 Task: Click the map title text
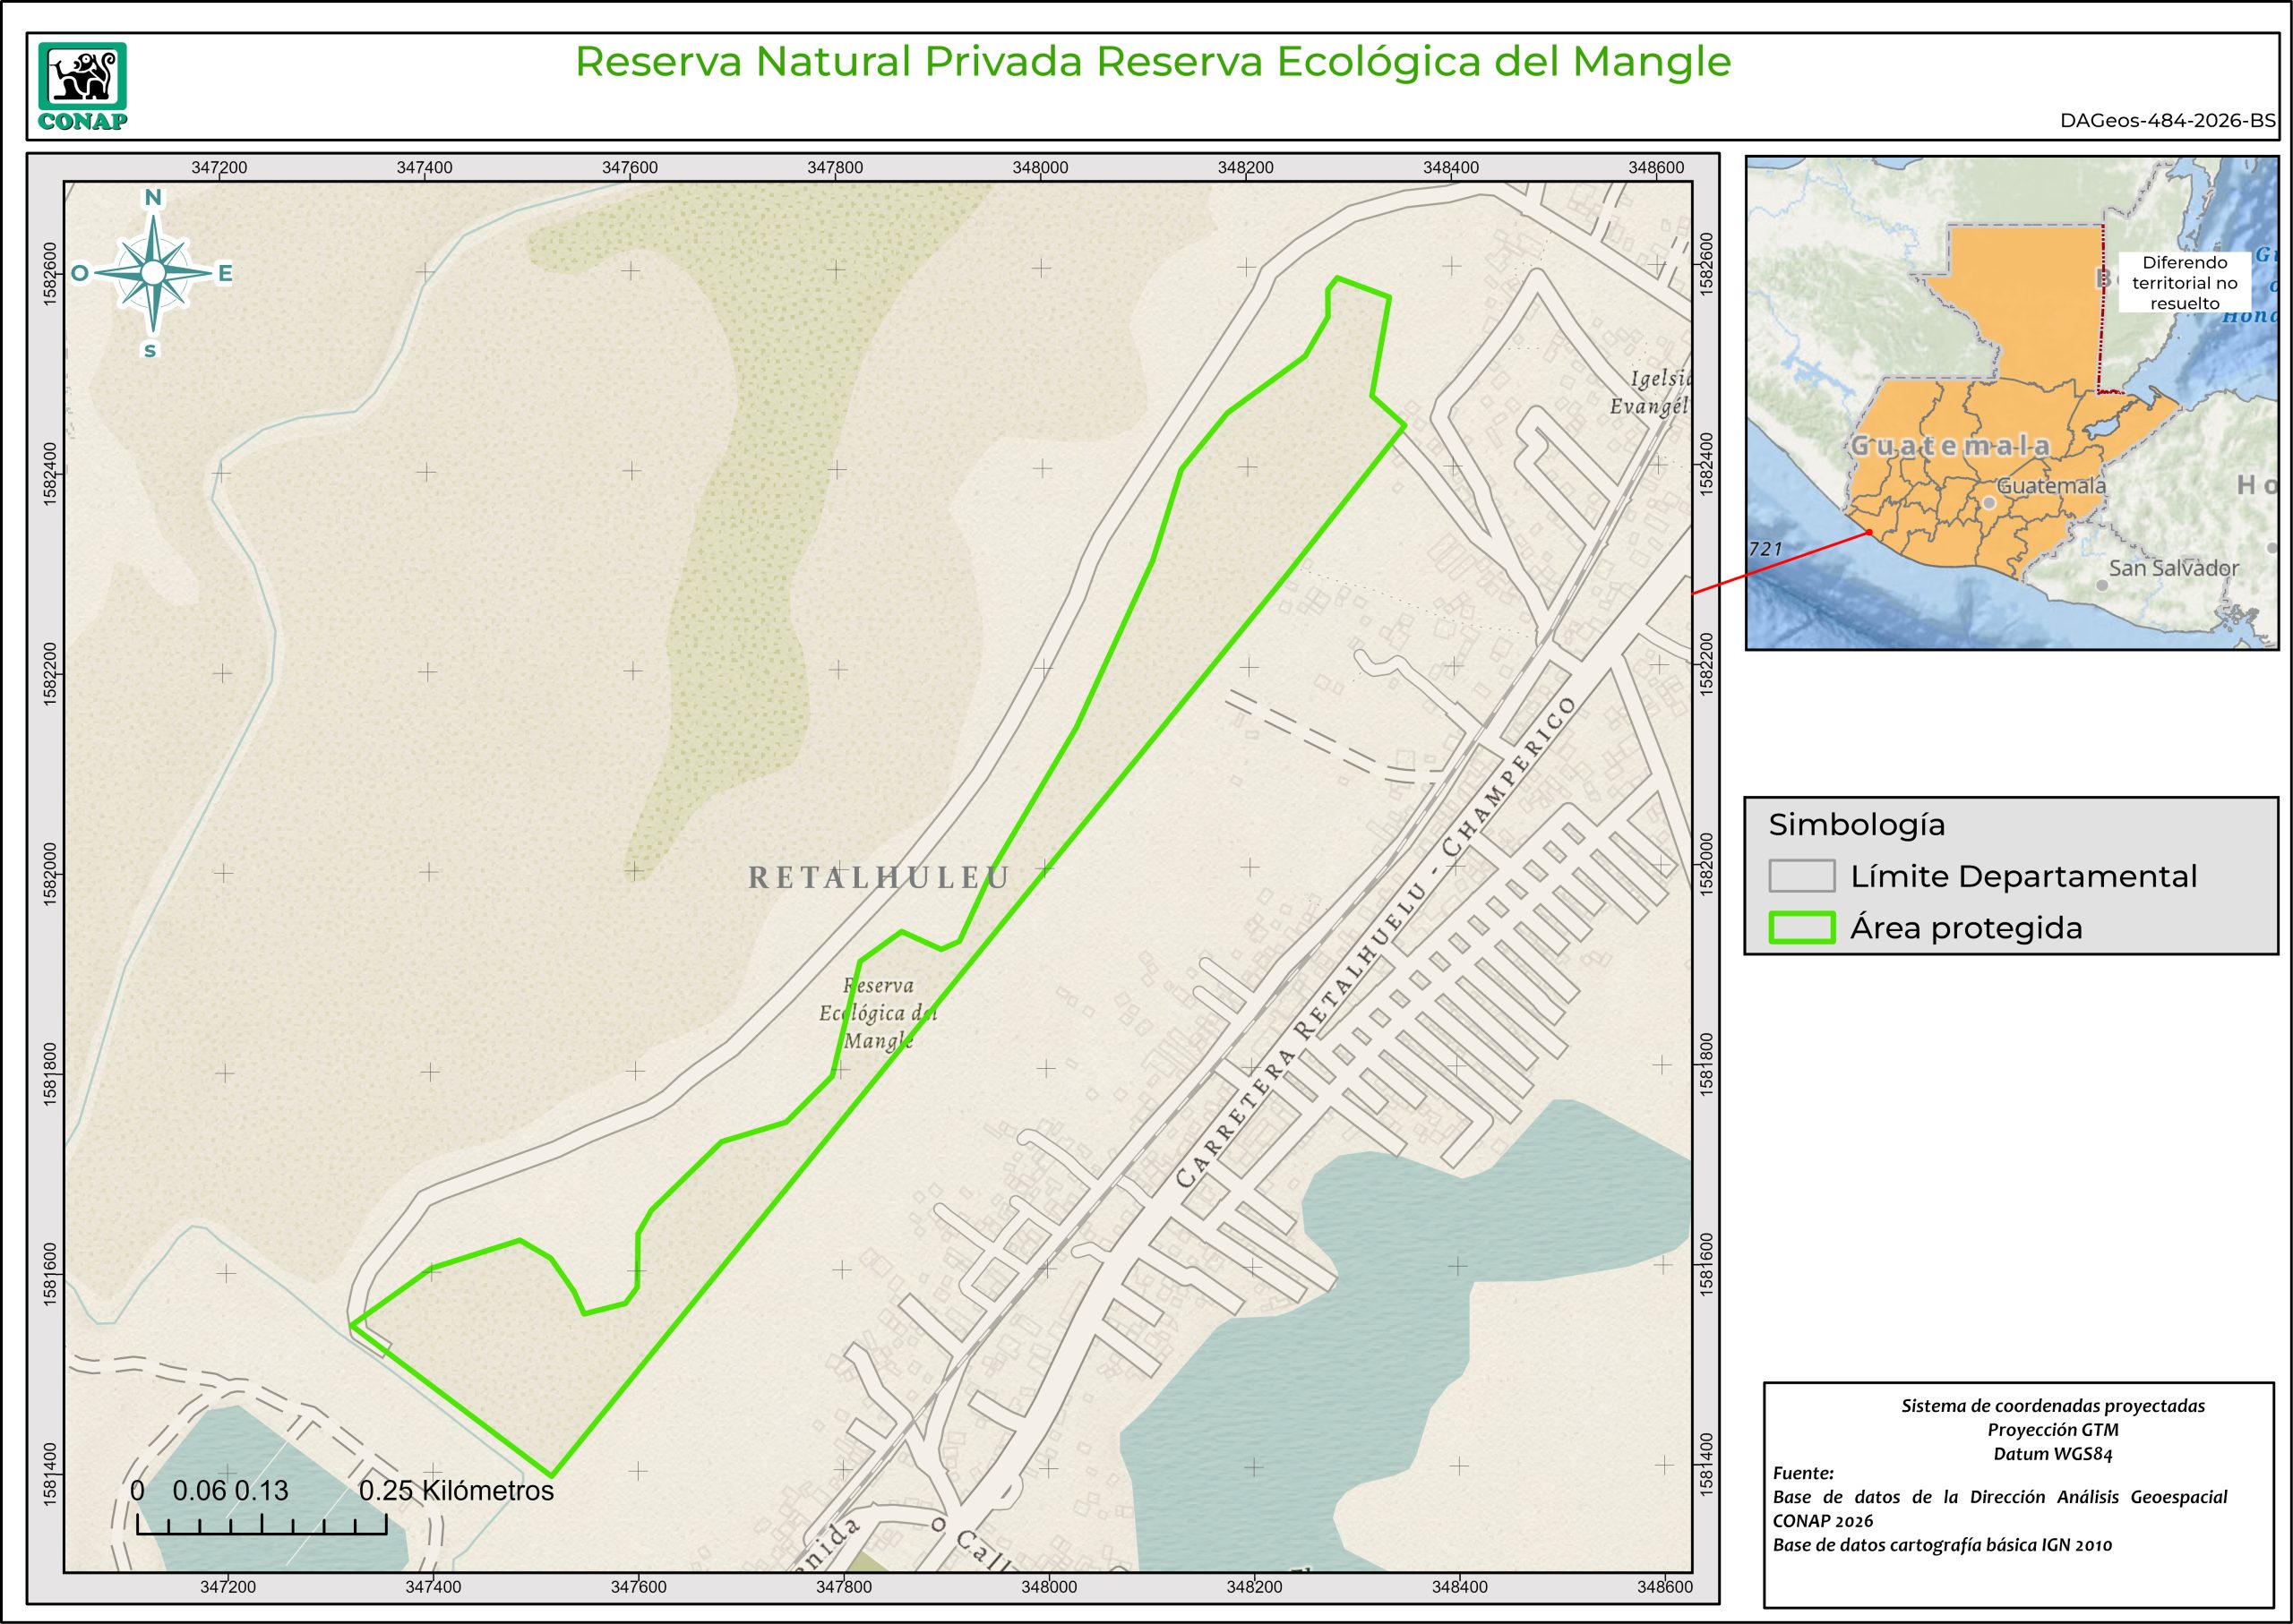pyautogui.click(x=1153, y=62)
